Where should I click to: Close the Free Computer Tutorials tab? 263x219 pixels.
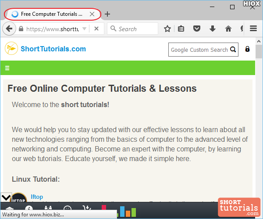[92, 14]
